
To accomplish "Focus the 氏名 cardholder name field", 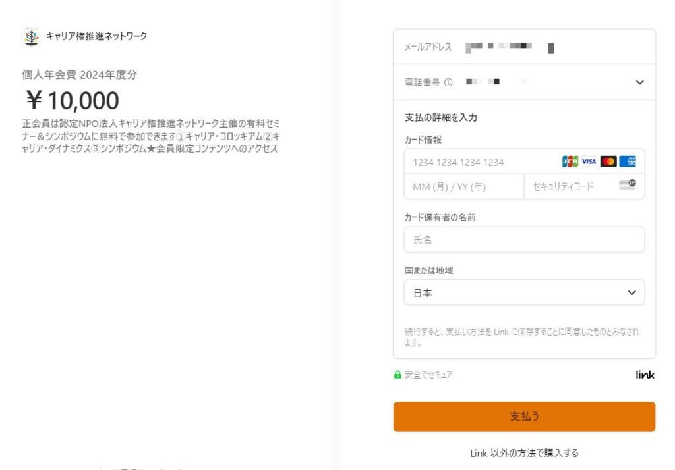I will [524, 240].
